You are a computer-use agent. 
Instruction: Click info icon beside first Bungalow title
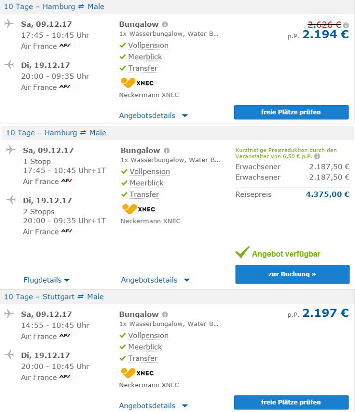(165, 24)
